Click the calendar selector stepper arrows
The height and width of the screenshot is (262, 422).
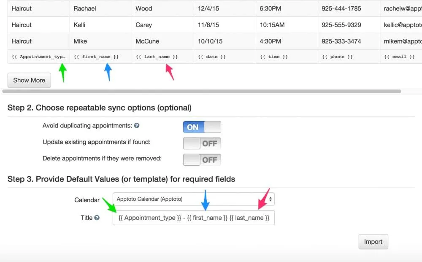click(x=271, y=199)
